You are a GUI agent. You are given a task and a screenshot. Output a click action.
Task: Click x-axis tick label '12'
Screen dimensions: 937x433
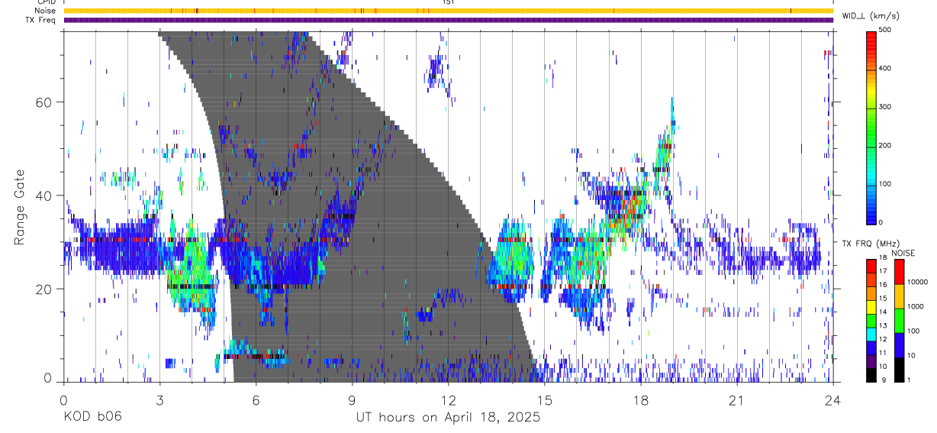[449, 399]
